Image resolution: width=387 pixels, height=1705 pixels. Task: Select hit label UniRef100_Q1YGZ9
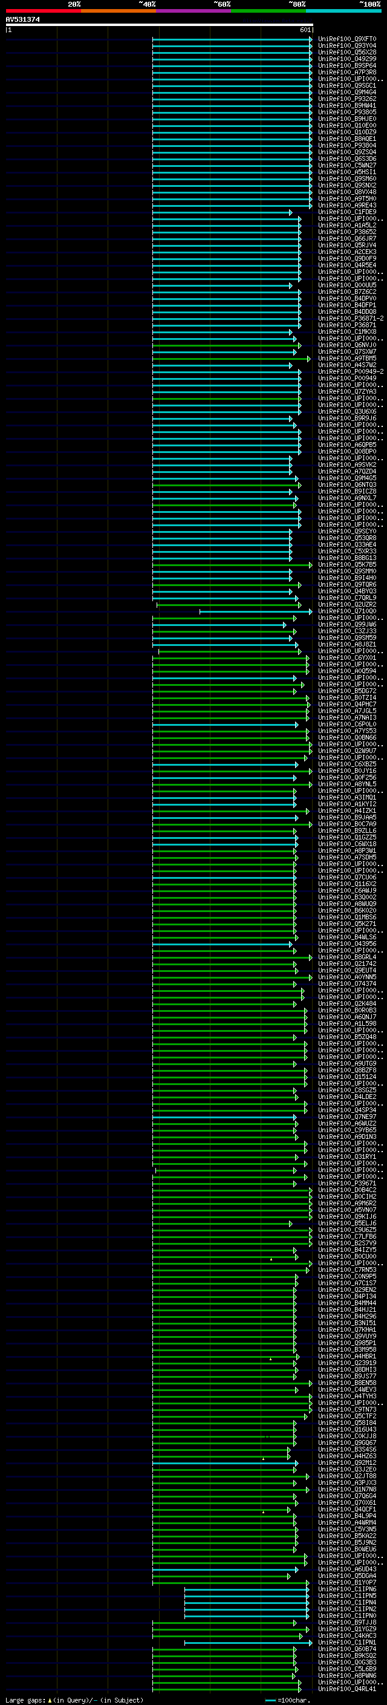pos(346,1629)
